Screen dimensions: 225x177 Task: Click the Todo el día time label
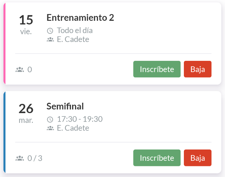tap(75, 31)
